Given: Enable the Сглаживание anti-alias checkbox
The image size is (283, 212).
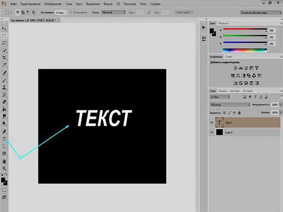Looking at the screenshot, I should 71,12.
